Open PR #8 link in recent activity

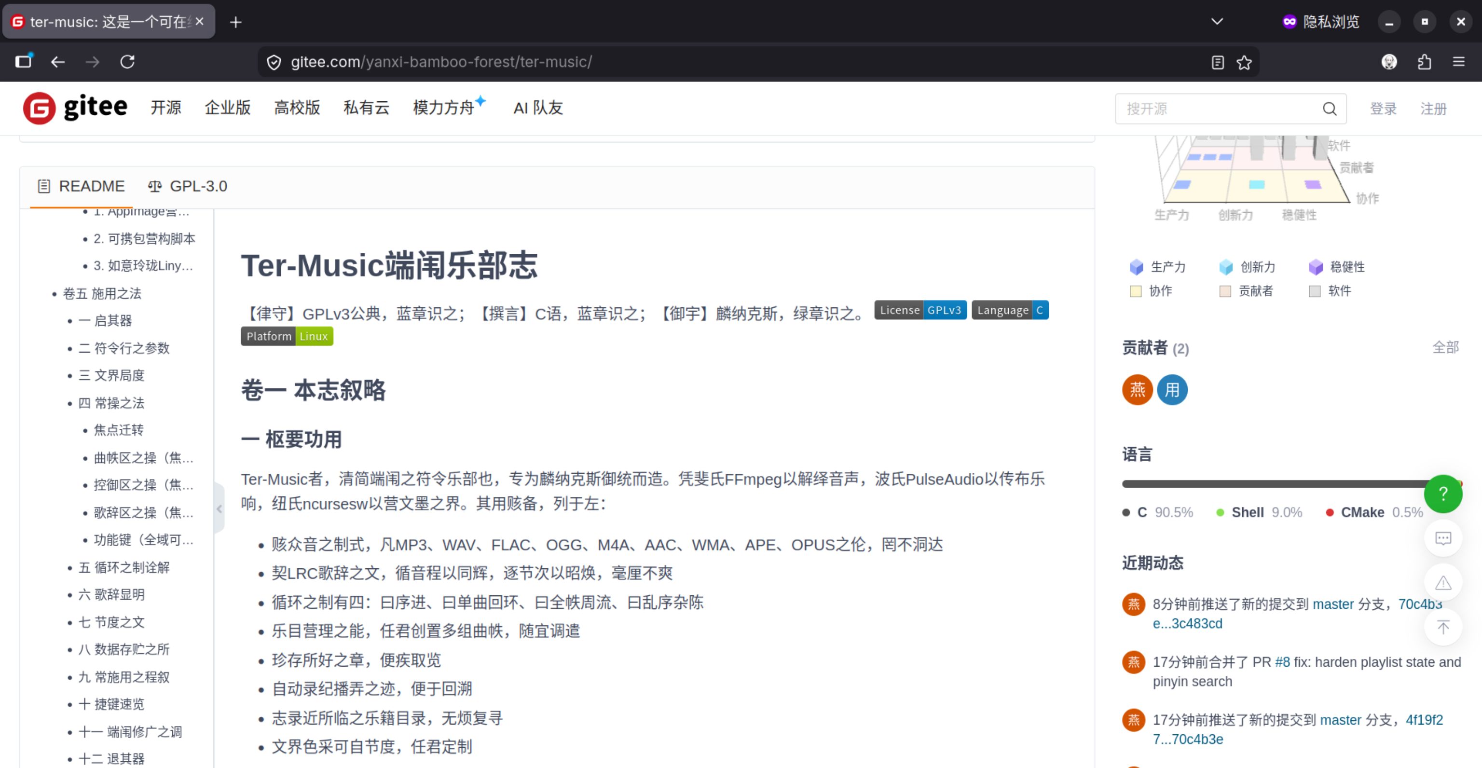click(x=1282, y=662)
